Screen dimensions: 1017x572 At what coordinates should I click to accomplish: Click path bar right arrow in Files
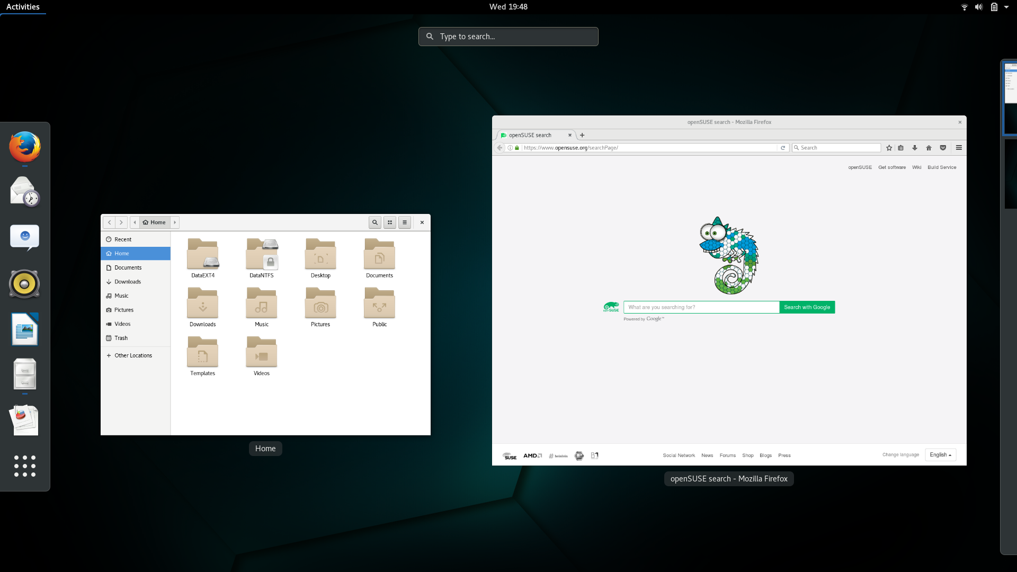[x=175, y=222]
